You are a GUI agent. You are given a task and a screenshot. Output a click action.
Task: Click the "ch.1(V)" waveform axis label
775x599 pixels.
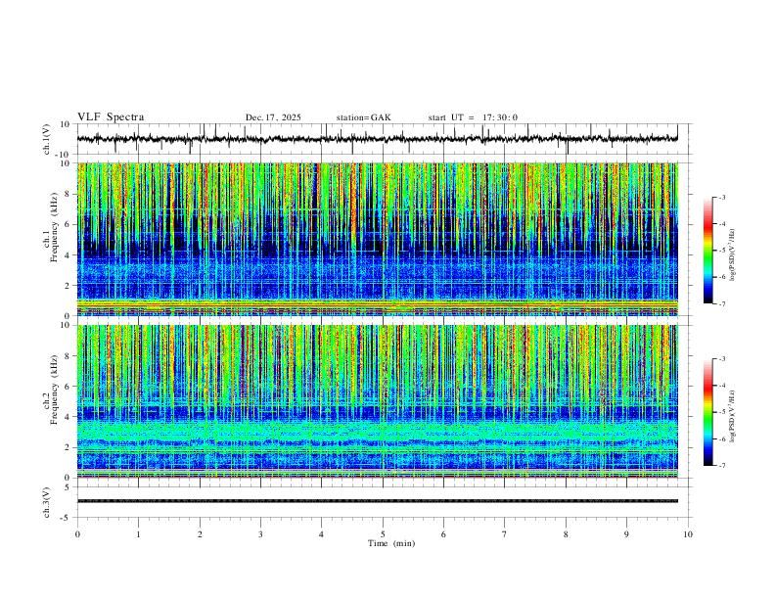(x=47, y=139)
